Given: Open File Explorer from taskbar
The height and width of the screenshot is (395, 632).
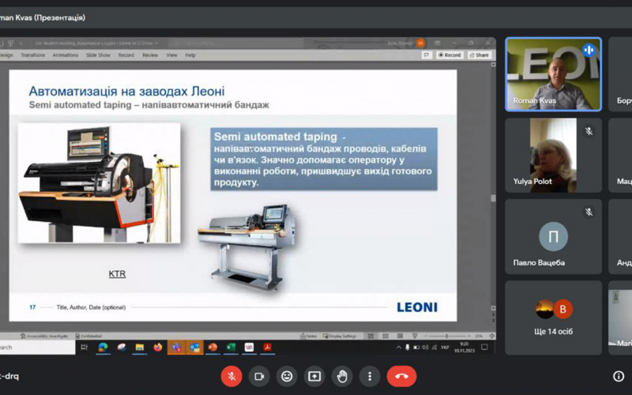Looking at the screenshot, I should click(140, 347).
